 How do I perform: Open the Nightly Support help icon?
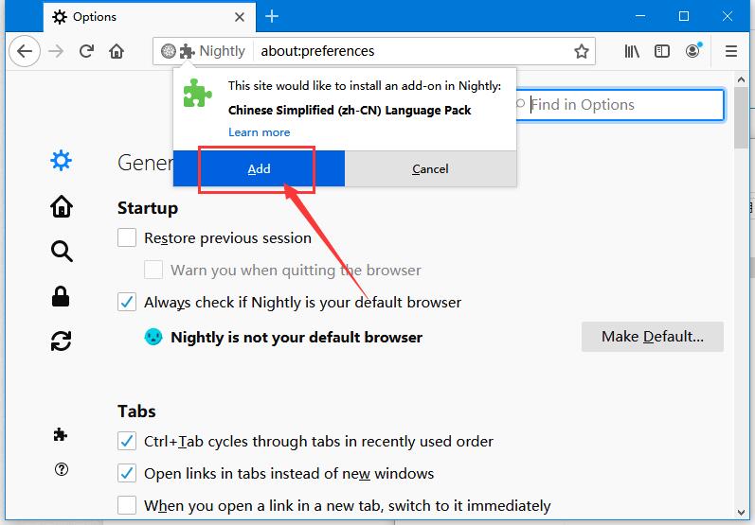(x=62, y=469)
